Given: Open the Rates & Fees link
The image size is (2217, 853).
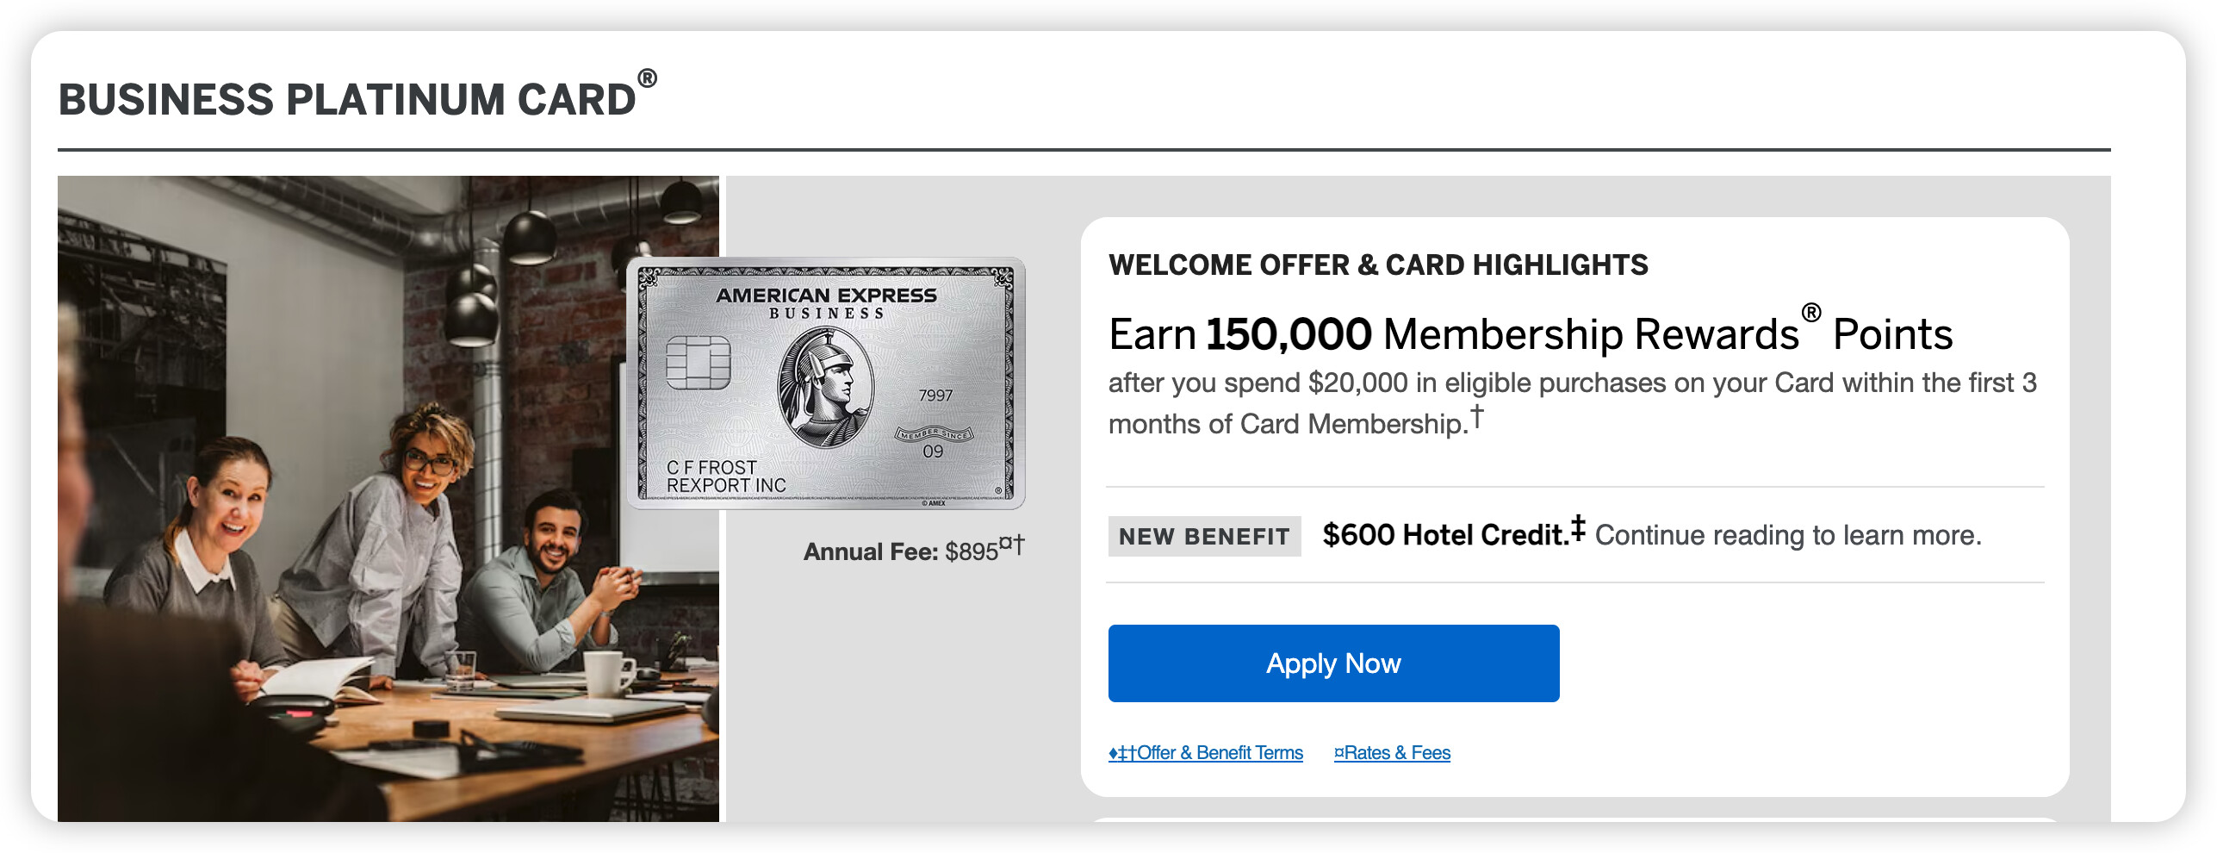Looking at the screenshot, I should point(1392,752).
